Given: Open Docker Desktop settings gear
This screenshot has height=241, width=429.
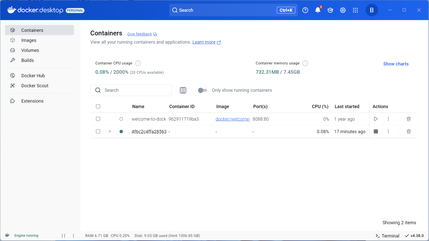Looking at the screenshot, I should [x=343, y=10].
